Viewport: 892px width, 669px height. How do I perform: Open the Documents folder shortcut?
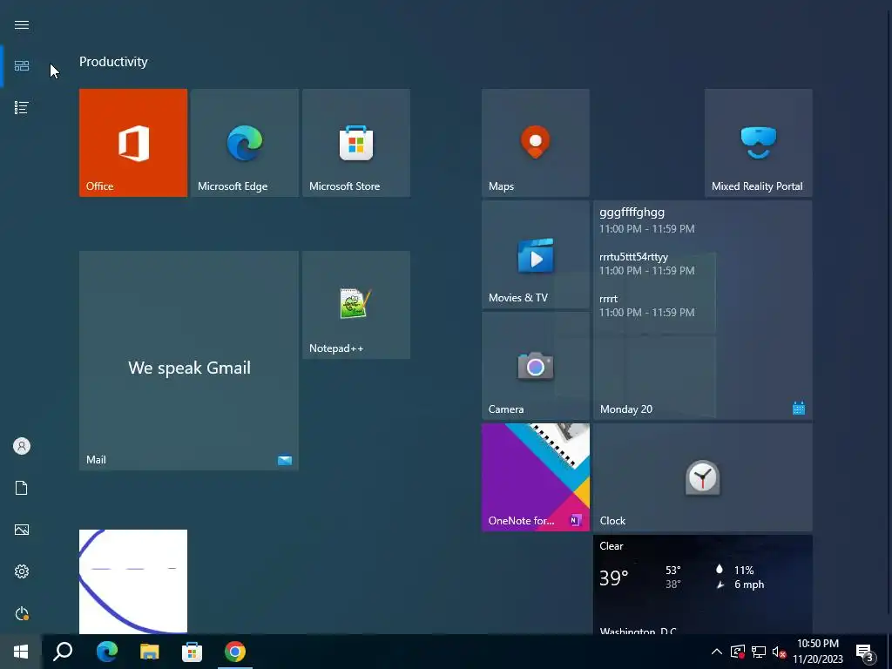pyautogui.click(x=22, y=488)
